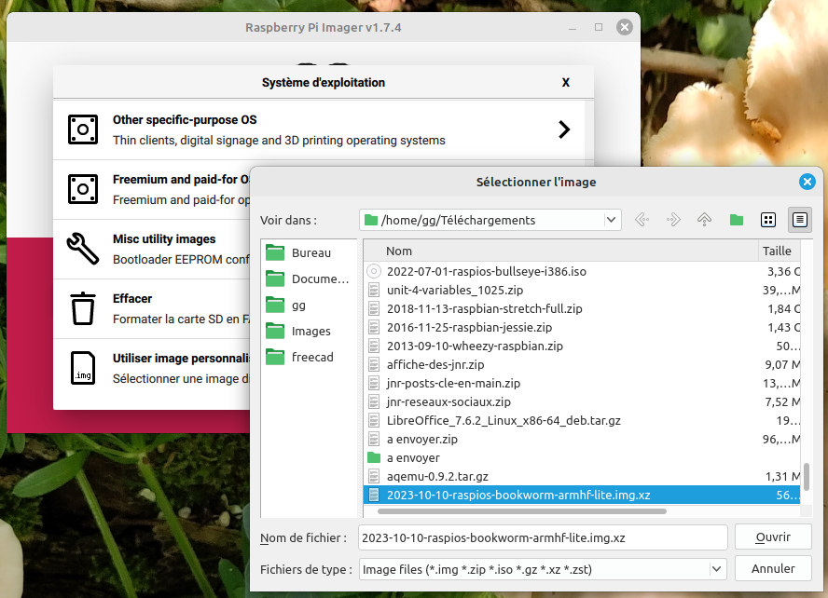828x598 pixels.
Task: Create a new folder in Téléchargements
Action: point(736,220)
